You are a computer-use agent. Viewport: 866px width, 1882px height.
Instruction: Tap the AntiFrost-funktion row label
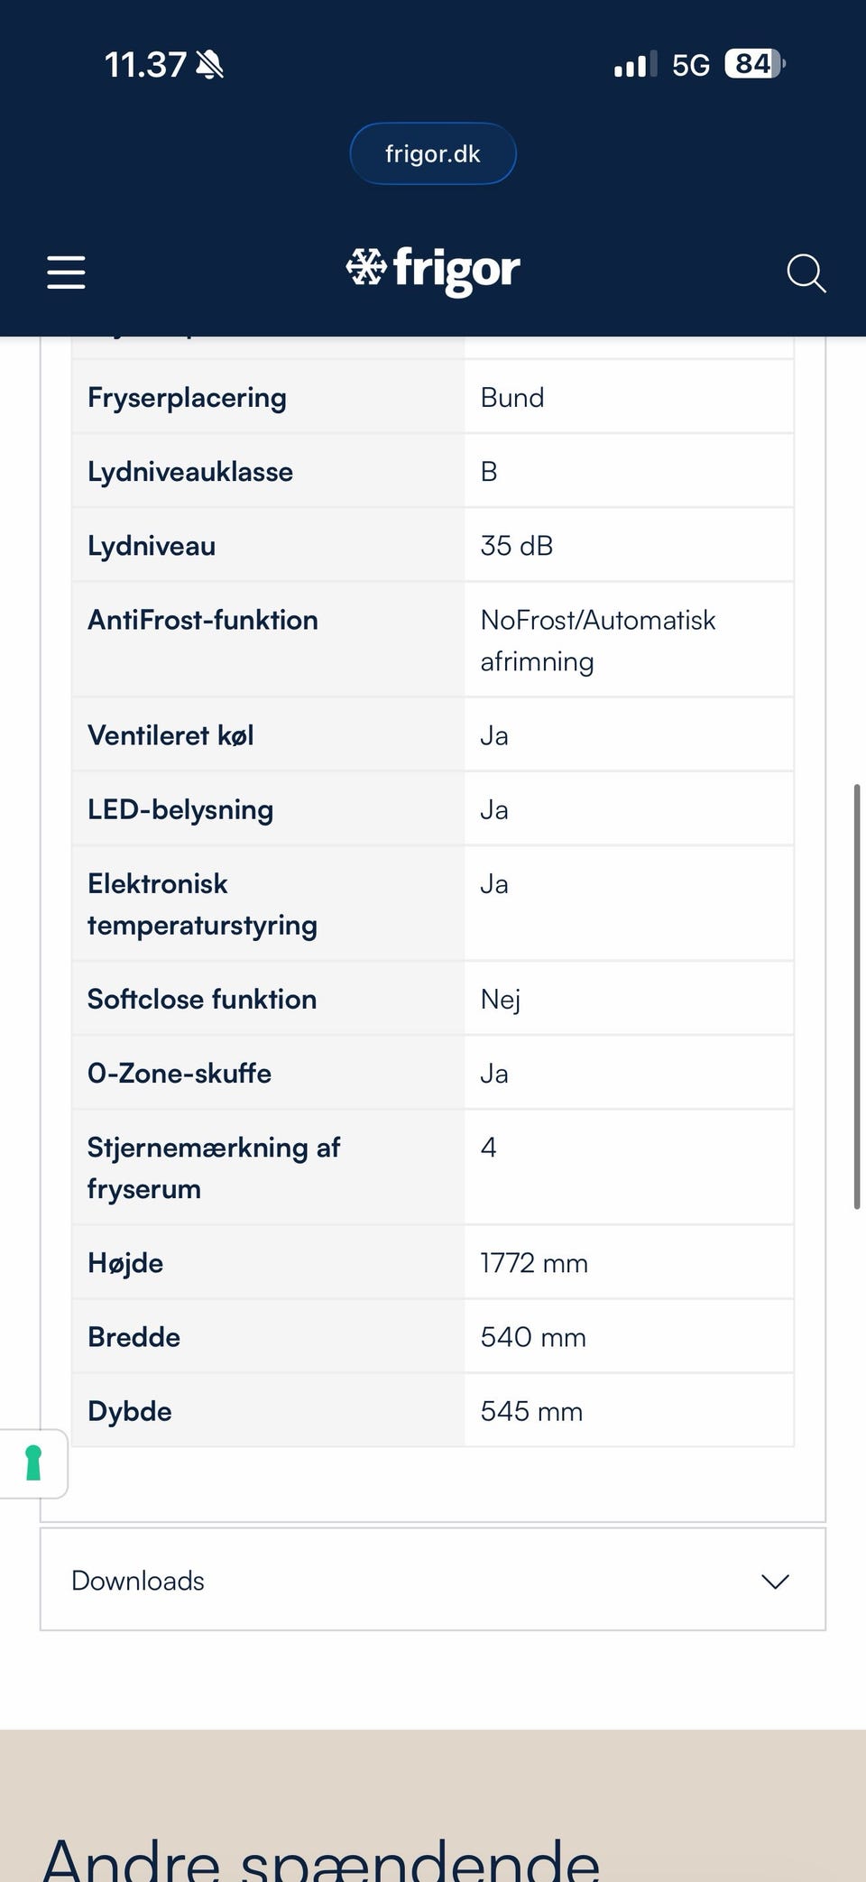[203, 620]
